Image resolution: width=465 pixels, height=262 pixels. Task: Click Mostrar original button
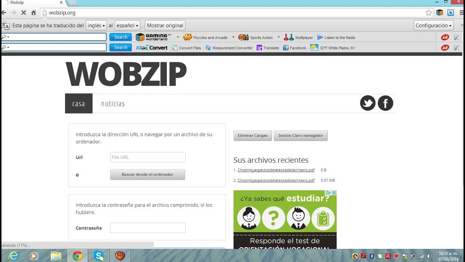tap(165, 25)
